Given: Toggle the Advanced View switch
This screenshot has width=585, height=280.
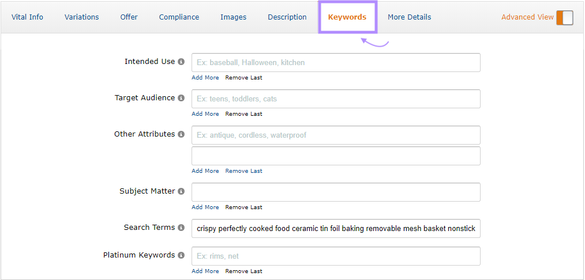Looking at the screenshot, I should 564,17.
